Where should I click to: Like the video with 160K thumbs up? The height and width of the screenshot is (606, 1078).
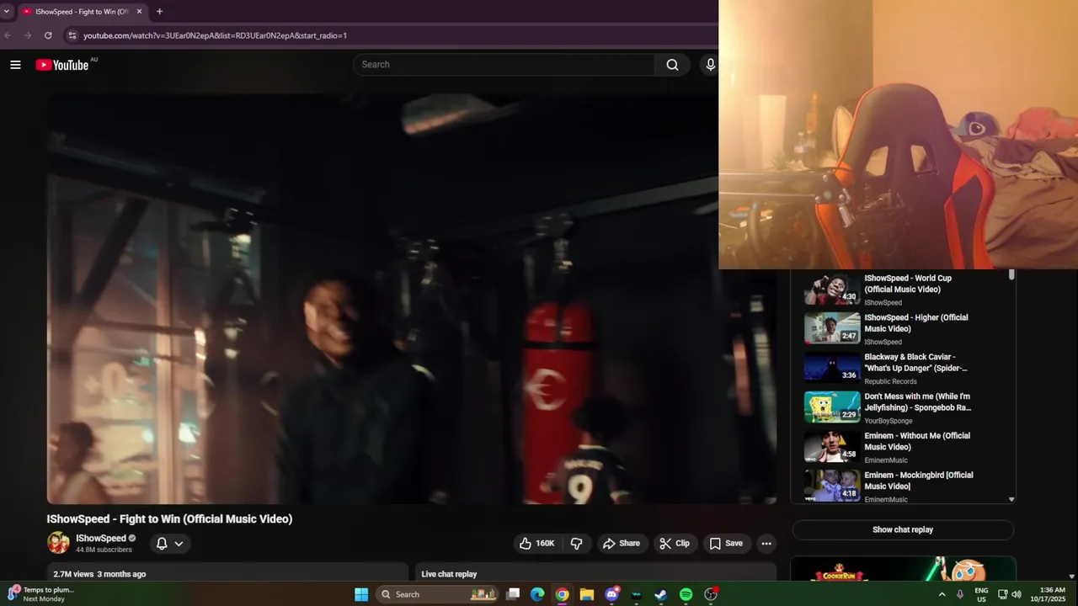click(x=536, y=544)
